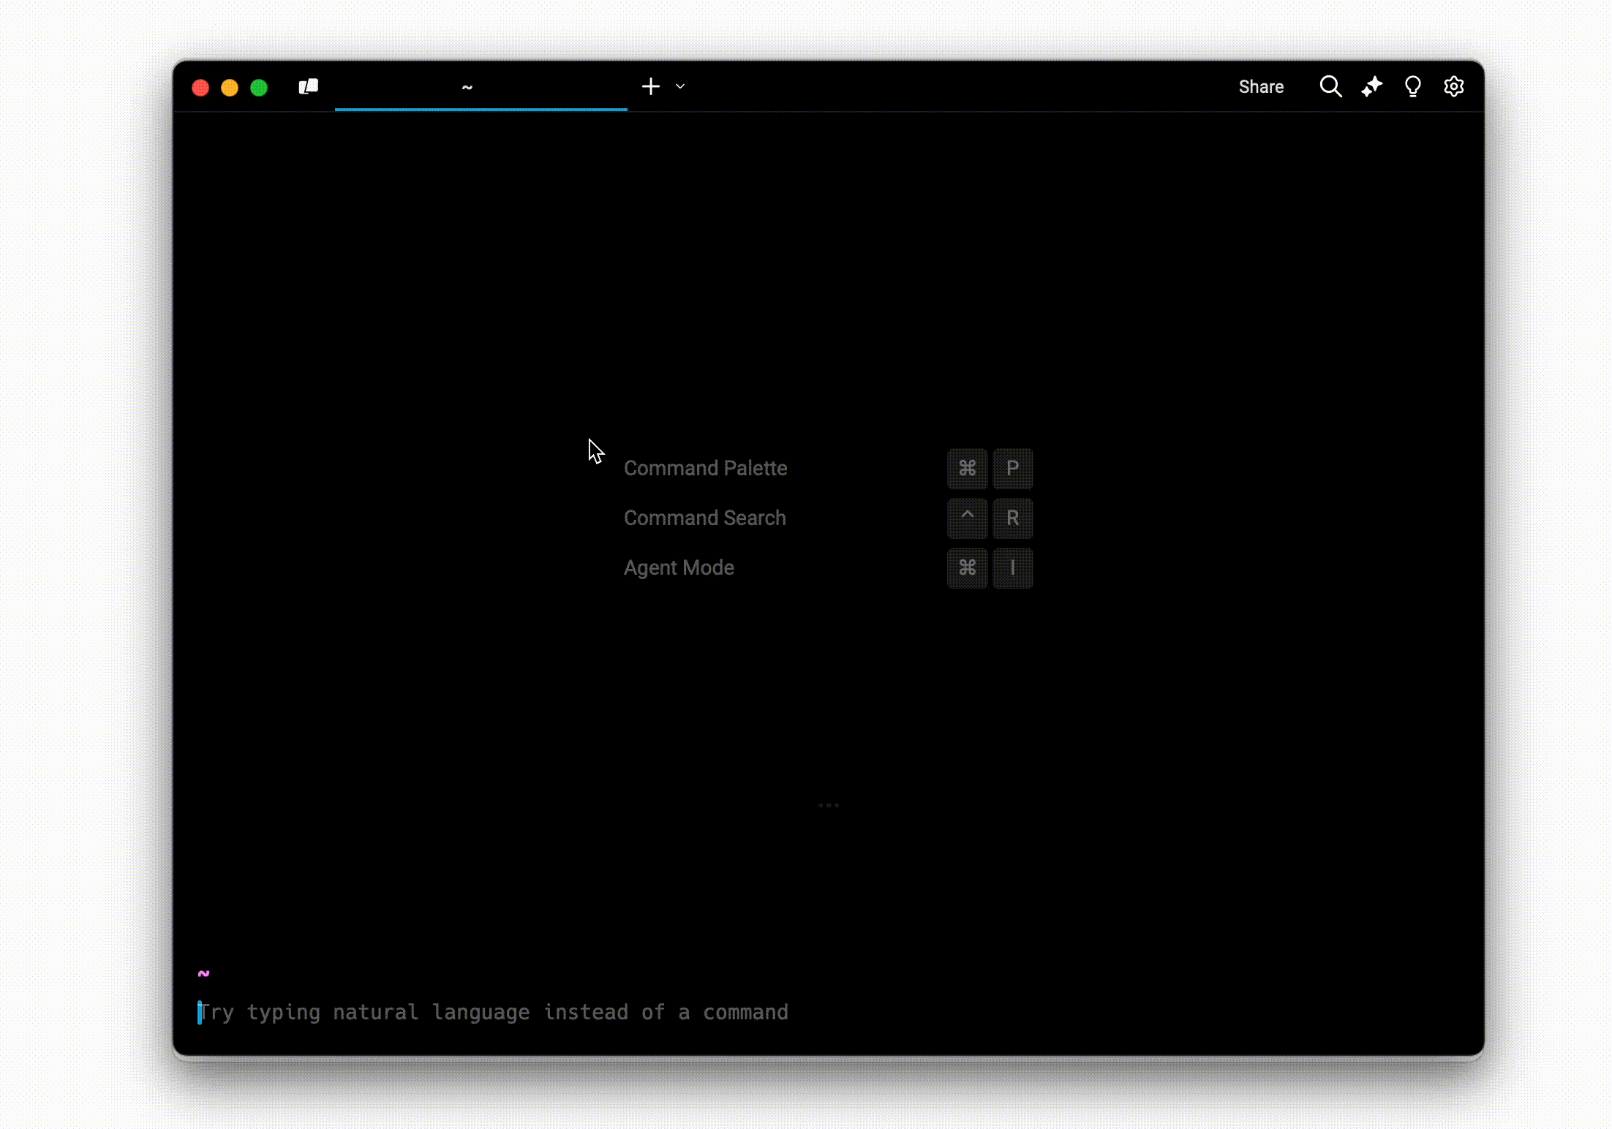Viewport: 1612px width, 1129px height.
Task: Click the plus icon for a new tab
Action: click(650, 87)
